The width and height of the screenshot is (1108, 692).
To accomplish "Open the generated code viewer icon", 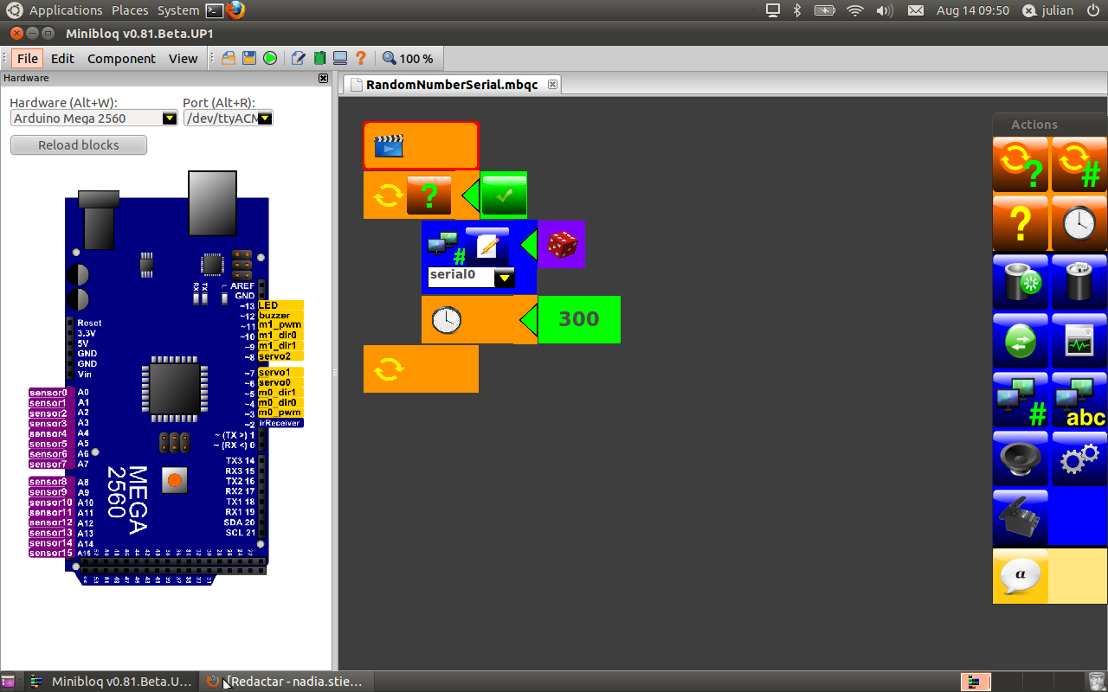I will (x=299, y=58).
